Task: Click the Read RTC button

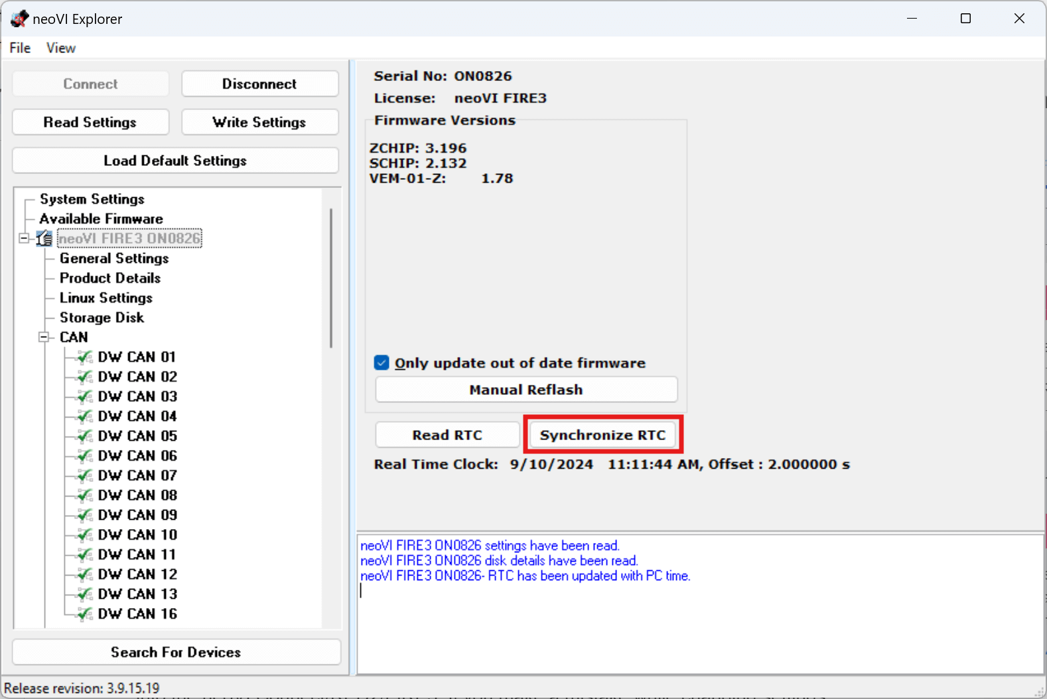Action: coord(447,435)
